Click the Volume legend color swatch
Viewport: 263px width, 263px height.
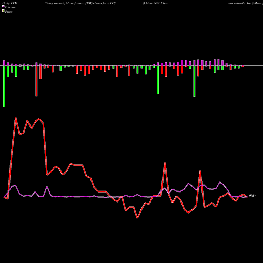click(x=3, y=6)
